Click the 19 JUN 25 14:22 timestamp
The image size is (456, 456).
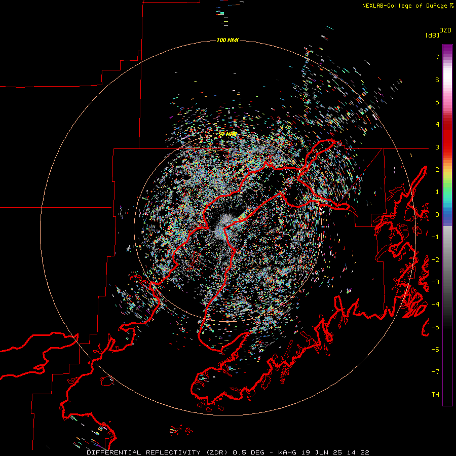[x=335, y=452]
